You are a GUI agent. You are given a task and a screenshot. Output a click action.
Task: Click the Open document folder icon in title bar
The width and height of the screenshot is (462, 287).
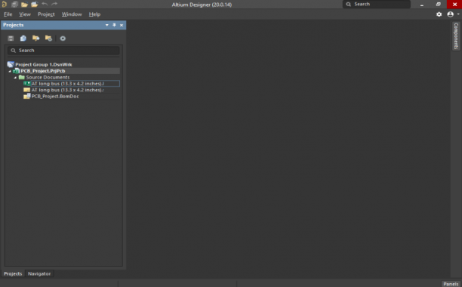24,5
